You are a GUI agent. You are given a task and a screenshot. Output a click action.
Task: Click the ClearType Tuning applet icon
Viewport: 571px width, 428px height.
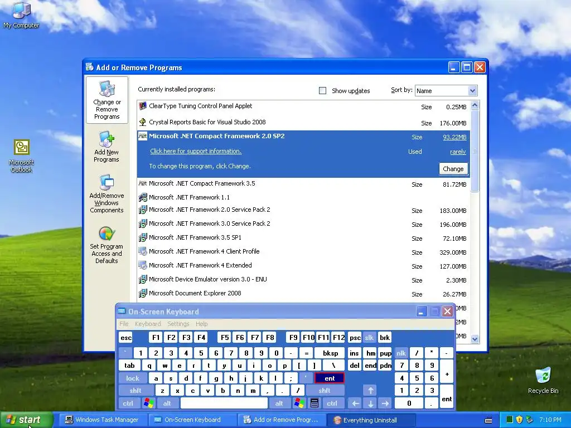[143, 106]
